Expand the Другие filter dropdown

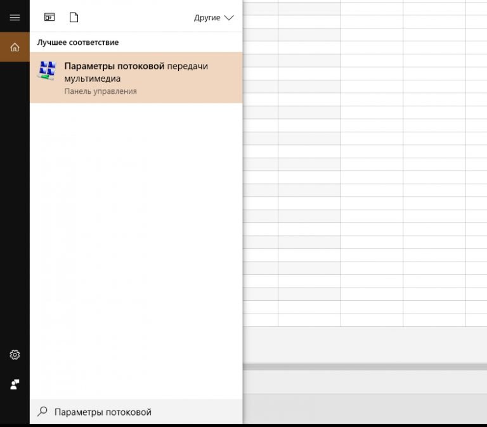214,18
